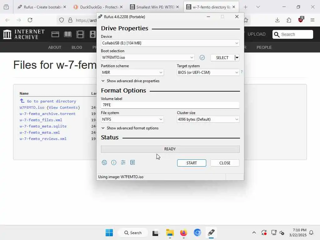Open the ABOUT menu on Internet Archive

pos(55,47)
